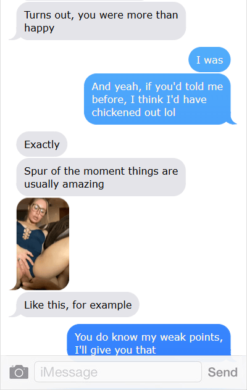
Task: Open the camera attachment icon
Action: click(x=19, y=372)
